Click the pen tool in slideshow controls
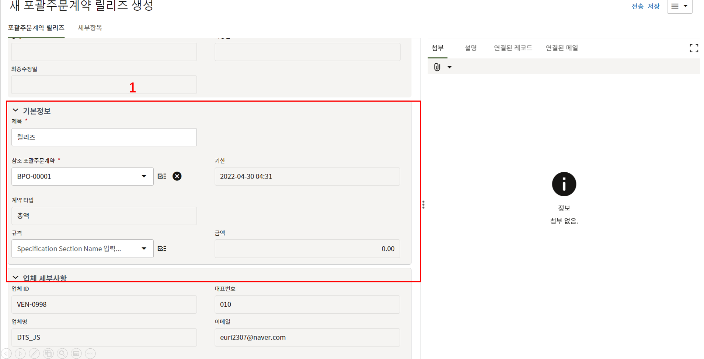Image resolution: width=704 pixels, height=359 pixels. [34, 353]
